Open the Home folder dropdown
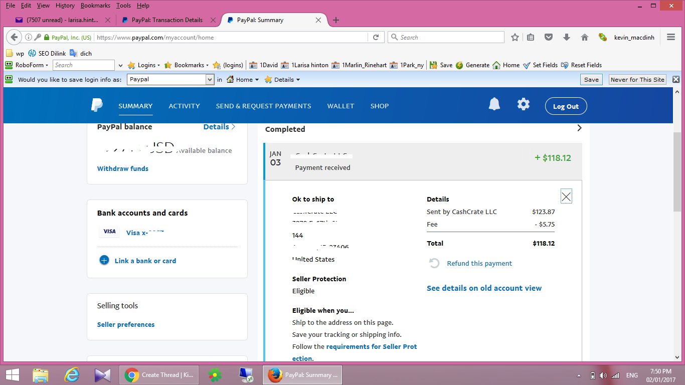This screenshot has width=685, height=385. [243, 79]
